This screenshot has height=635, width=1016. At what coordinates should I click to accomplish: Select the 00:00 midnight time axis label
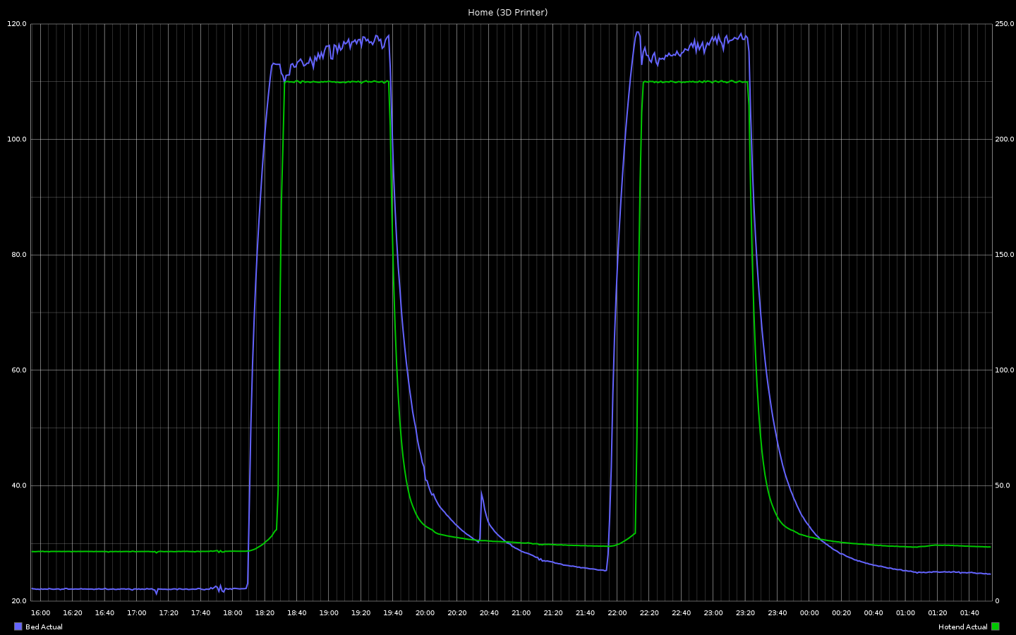click(x=809, y=613)
